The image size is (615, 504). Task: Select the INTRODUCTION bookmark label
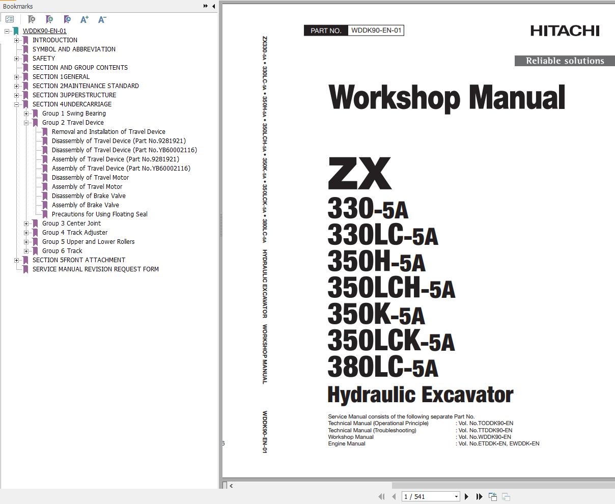click(55, 40)
